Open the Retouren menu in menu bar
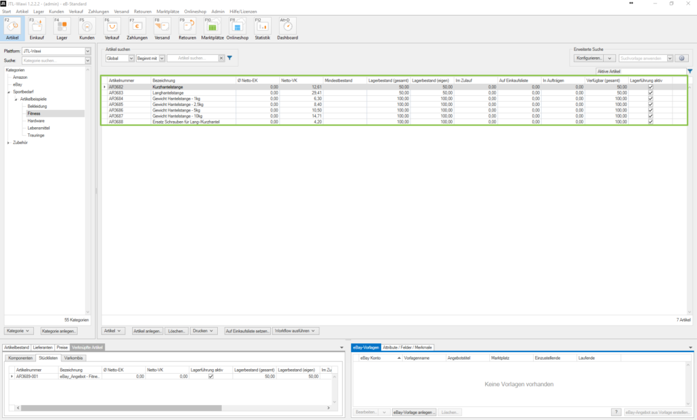 (x=142, y=12)
